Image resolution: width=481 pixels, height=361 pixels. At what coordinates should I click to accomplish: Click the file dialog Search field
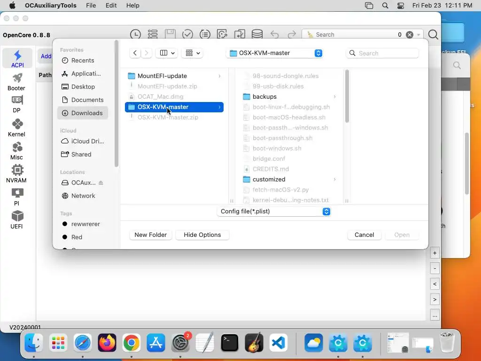coord(382,53)
